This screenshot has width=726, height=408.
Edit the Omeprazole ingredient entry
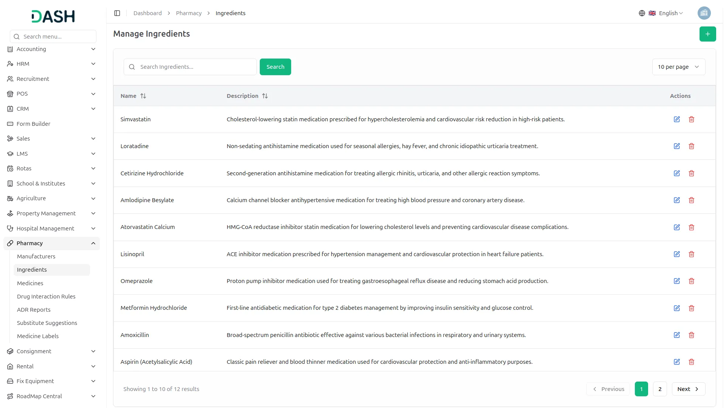(676, 281)
